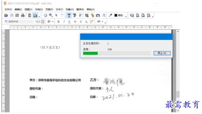Screen dimensions: 202x114
Task: Toggle Underline formatting
Action: coord(69,22)
